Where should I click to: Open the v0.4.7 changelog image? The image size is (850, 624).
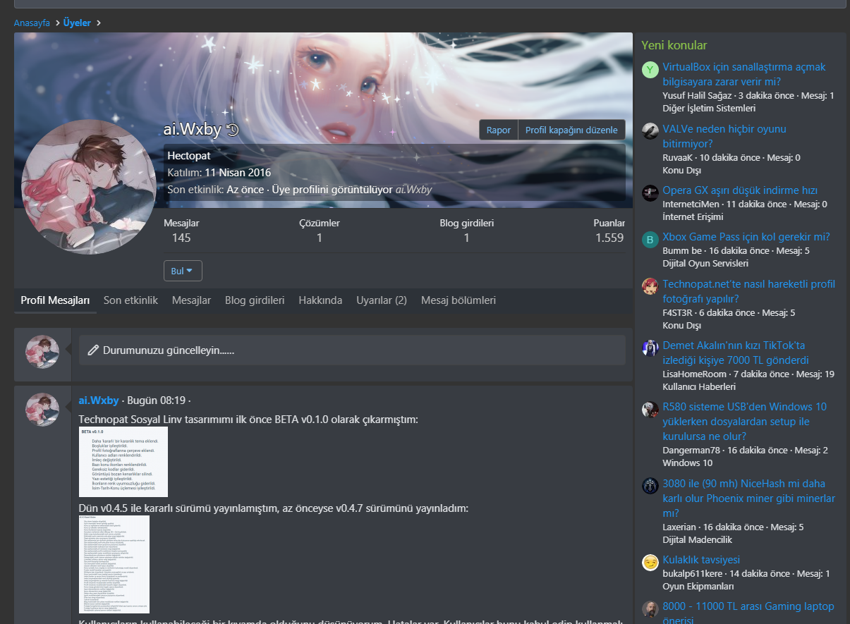coord(114,564)
